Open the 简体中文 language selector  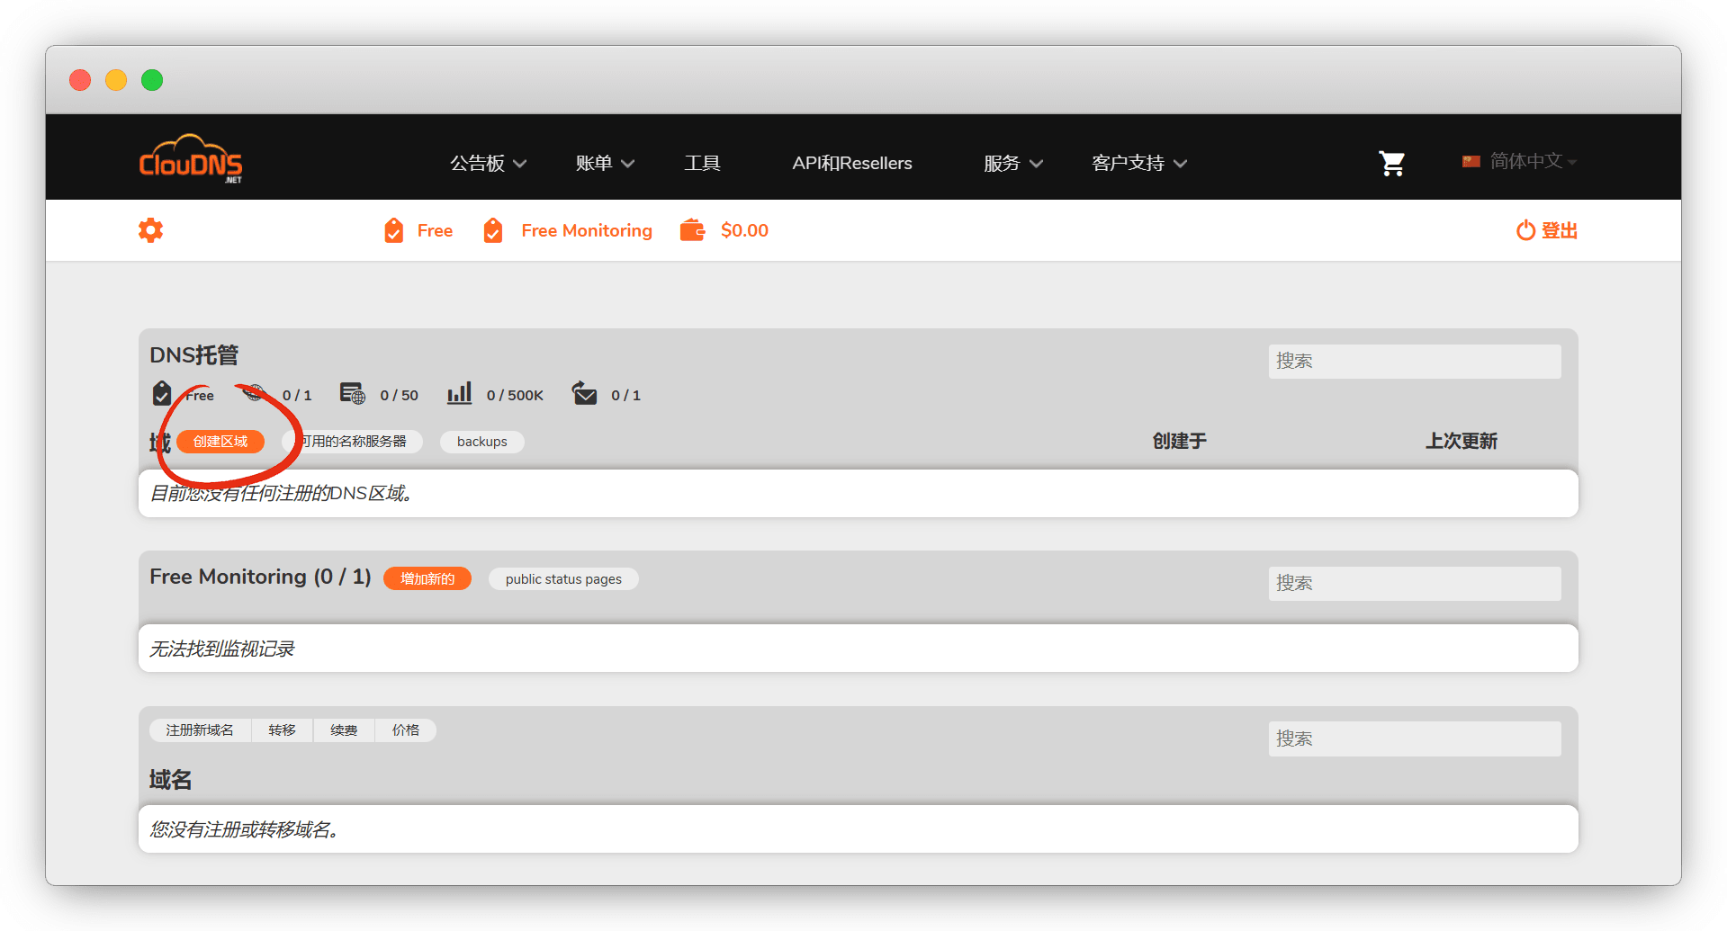[1519, 161]
